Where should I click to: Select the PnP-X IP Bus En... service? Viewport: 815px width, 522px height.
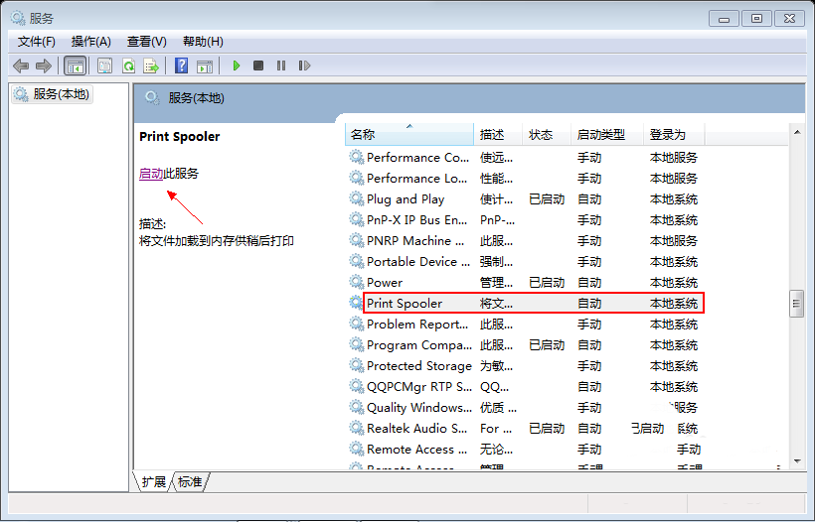tap(416, 219)
